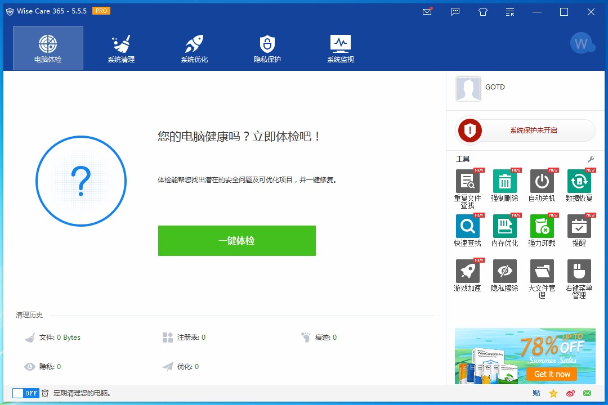
Task: Open the mail notification icon in title bar
Action: coord(427,12)
